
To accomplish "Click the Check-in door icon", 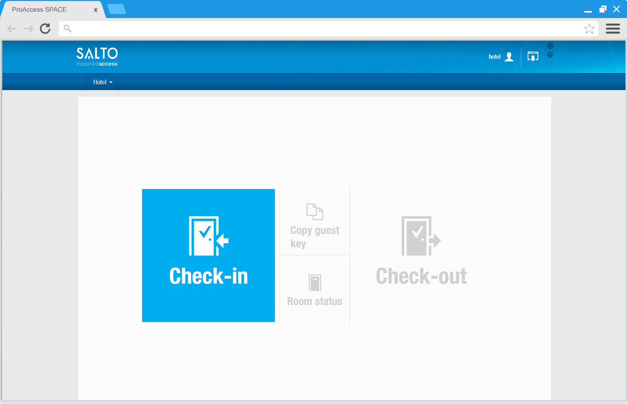I will click(x=208, y=236).
